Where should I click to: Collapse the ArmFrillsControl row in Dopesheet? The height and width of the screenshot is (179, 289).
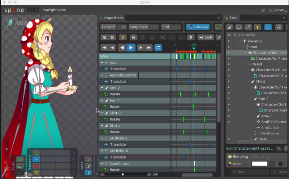click(x=102, y=75)
